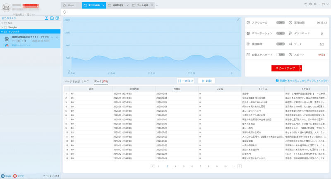Expand the test folder
The height and width of the screenshot is (179, 331).
click(2, 23)
